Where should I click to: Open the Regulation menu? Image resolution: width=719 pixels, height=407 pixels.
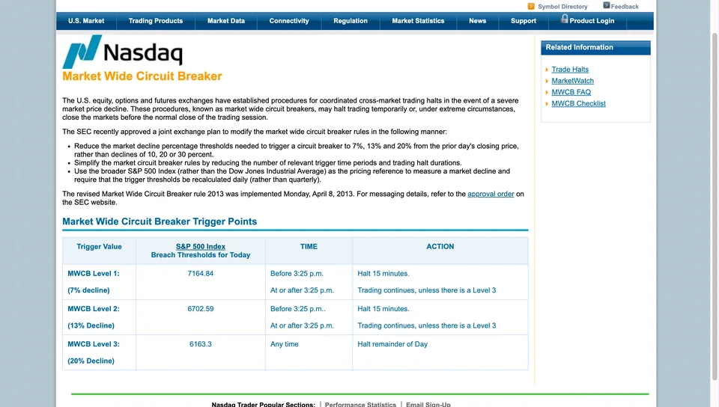[x=351, y=21]
